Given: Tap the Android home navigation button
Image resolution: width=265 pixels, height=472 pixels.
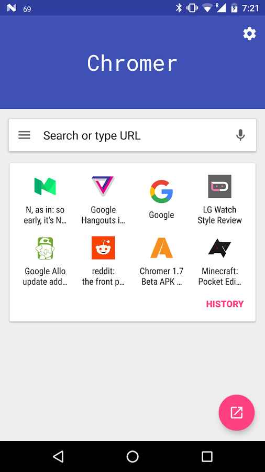Looking at the screenshot, I should (x=132, y=456).
